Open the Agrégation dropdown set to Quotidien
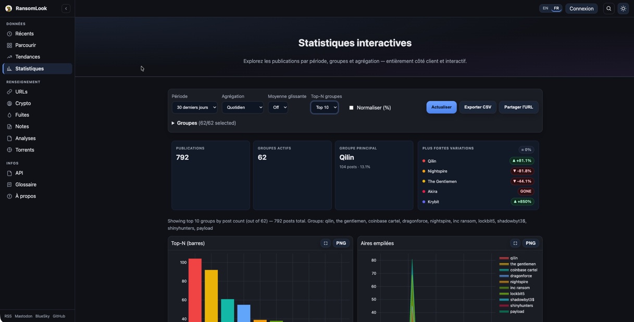This screenshot has height=322, width=634. point(243,107)
